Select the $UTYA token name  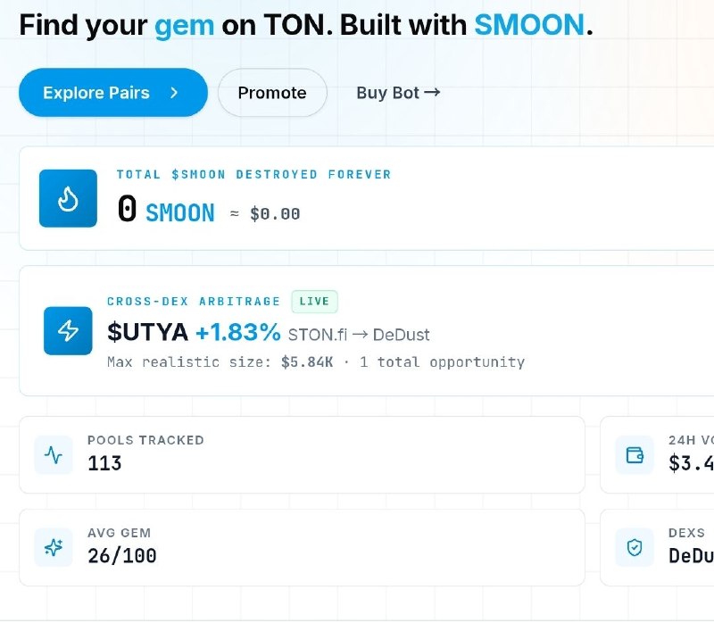coord(147,332)
